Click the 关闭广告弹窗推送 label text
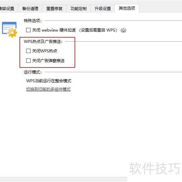This screenshot has height=182, width=182. (48, 60)
